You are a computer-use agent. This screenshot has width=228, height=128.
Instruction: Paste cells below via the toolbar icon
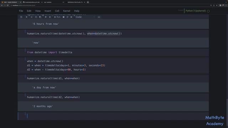pyautogui.click(x=40, y=17)
